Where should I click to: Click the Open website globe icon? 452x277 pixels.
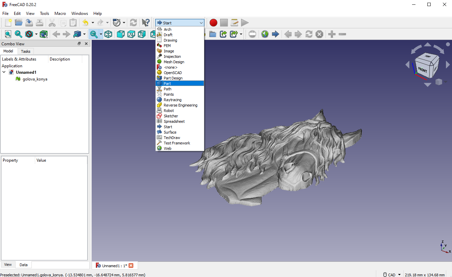click(265, 34)
